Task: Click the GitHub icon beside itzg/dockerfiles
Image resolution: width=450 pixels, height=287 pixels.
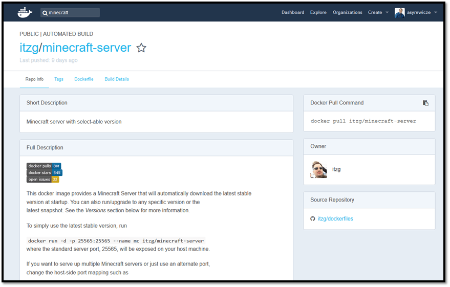Action: (x=312, y=219)
